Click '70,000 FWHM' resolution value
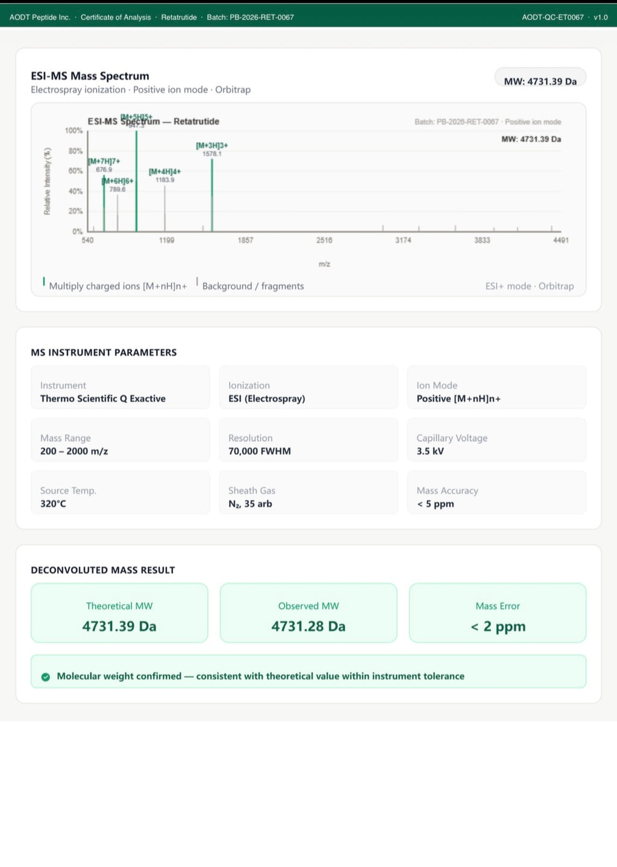The image size is (617, 867). coord(260,451)
